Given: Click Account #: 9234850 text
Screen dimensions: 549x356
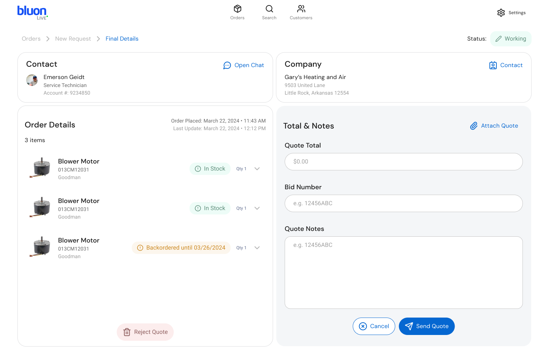Looking at the screenshot, I should point(67,93).
